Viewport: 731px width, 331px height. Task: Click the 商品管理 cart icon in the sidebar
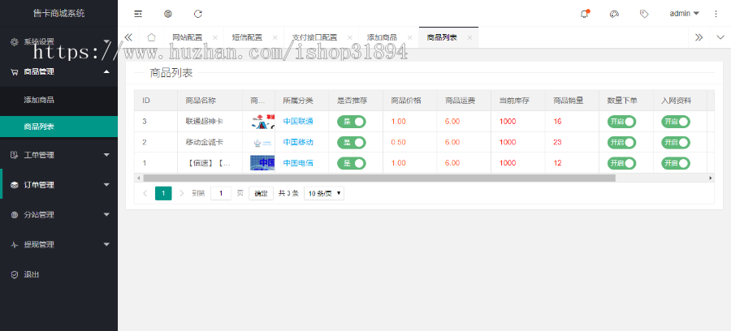(x=15, y=71)
